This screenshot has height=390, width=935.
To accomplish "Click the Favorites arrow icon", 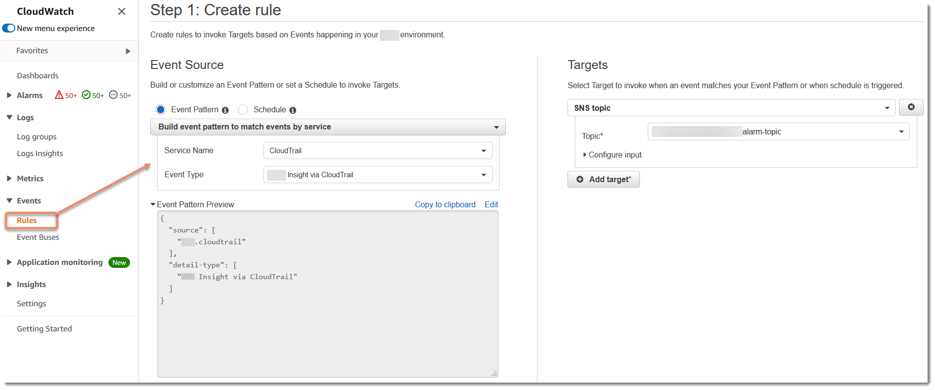I will tap(128, 51).
